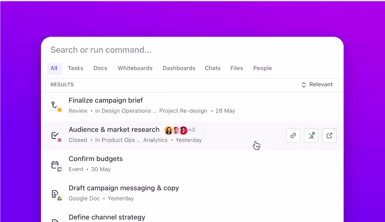
Task: Switch to the Docs tab
Action: tap(101, 68)
